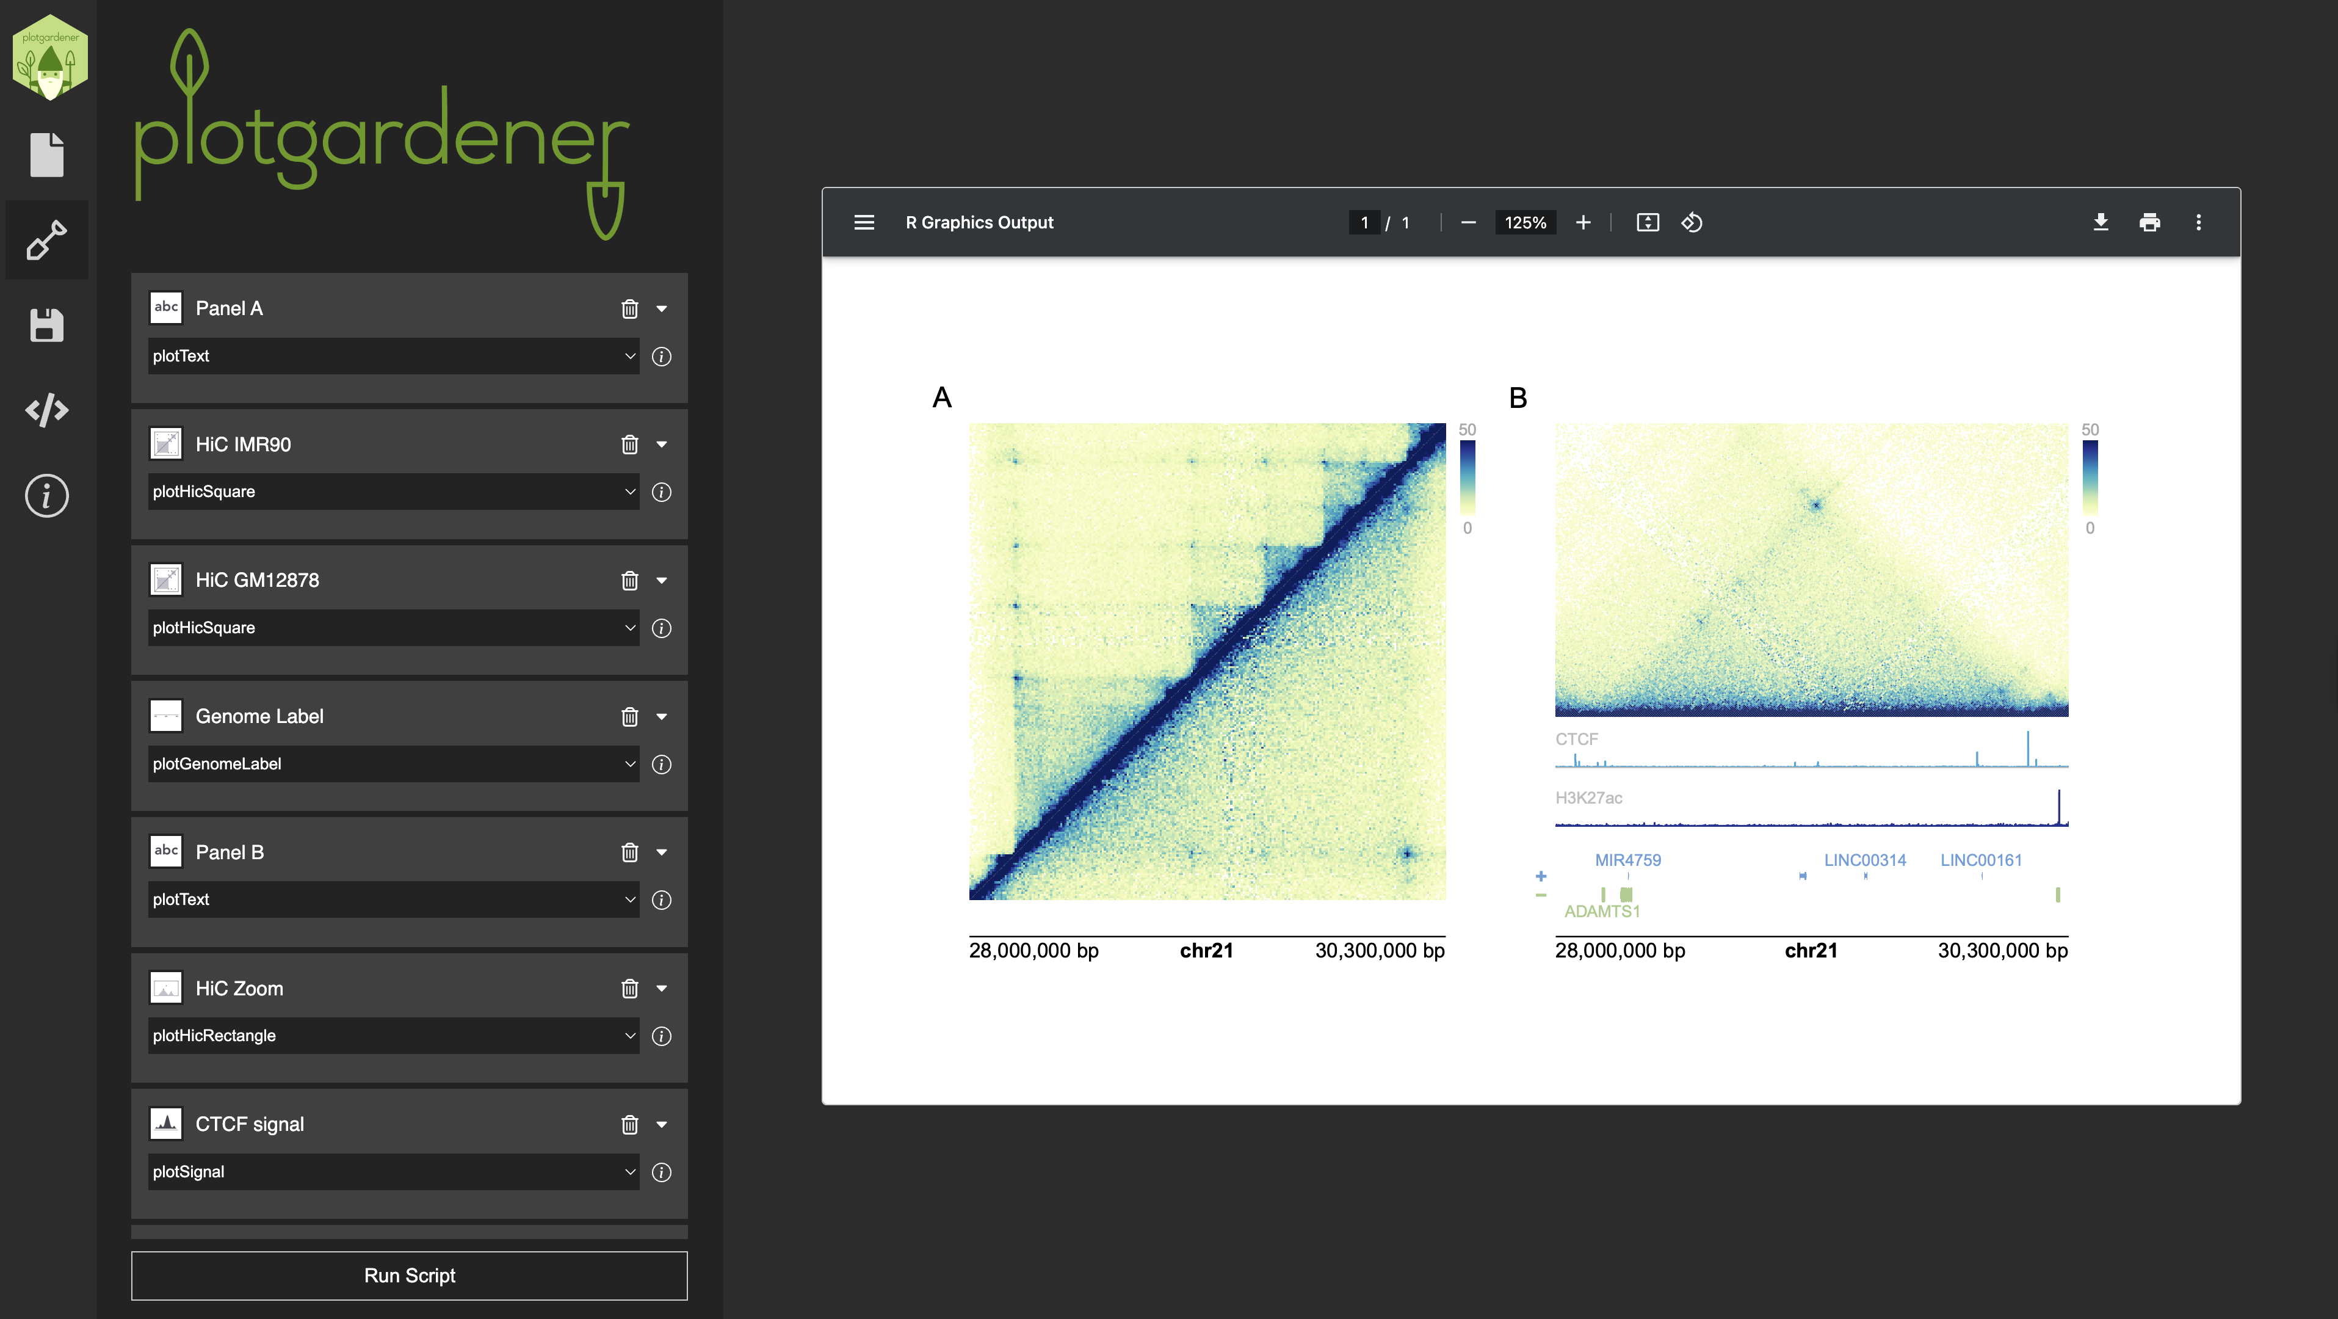The height and width of the screenshot is (1319, 2338).
Task: Click the sidebar information icon
Action: click(46, 496)
